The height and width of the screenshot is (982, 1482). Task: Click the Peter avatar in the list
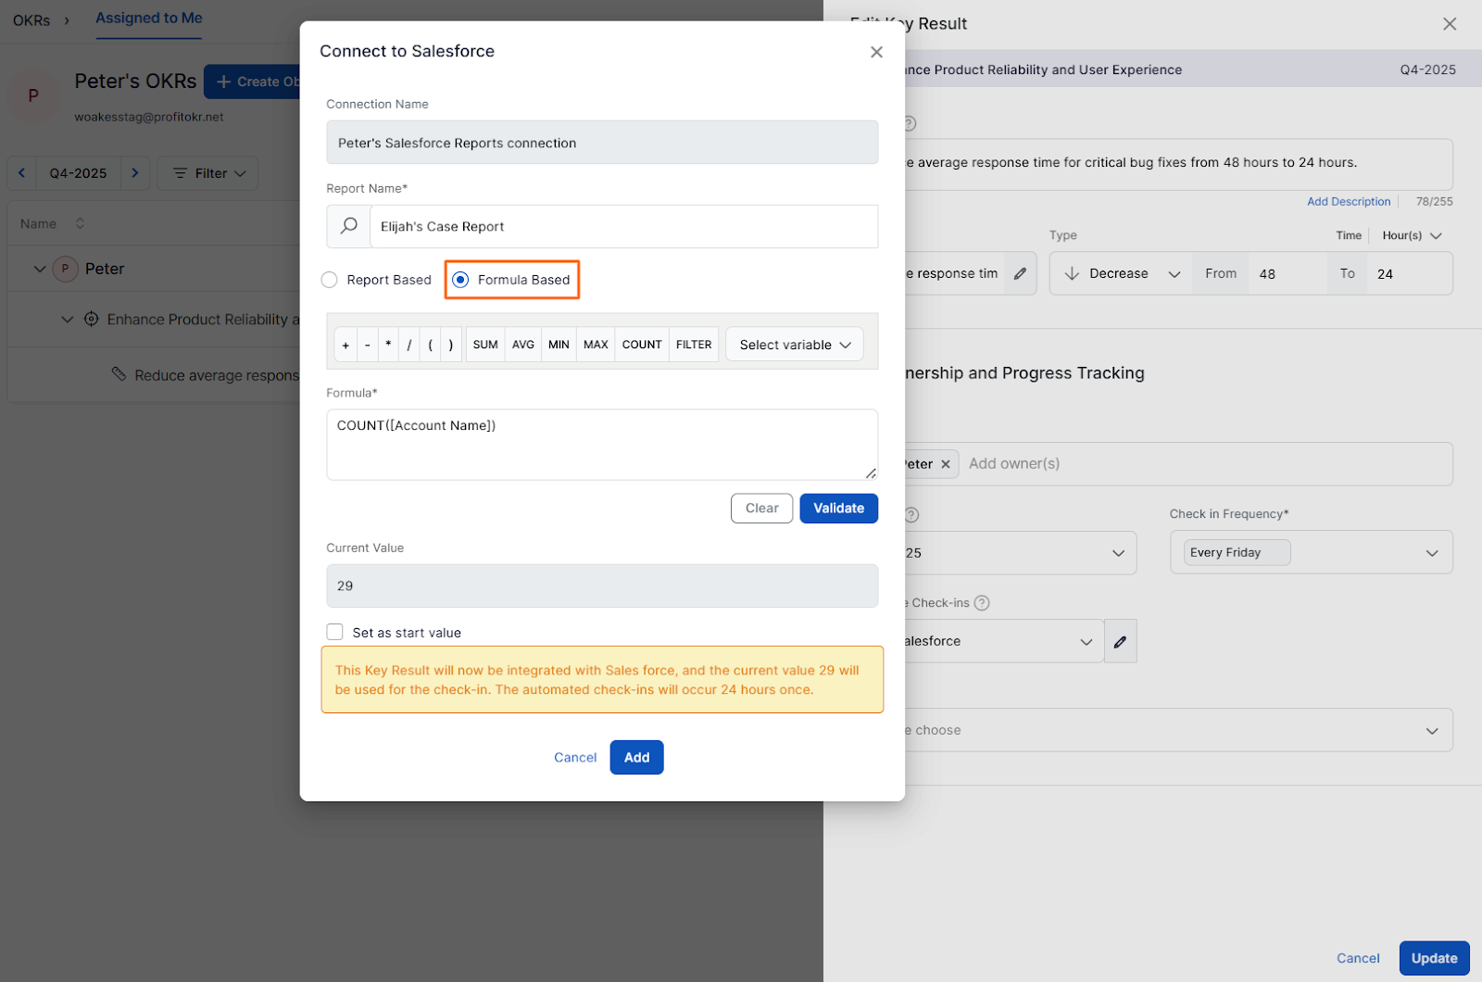(x=65, y=269)
